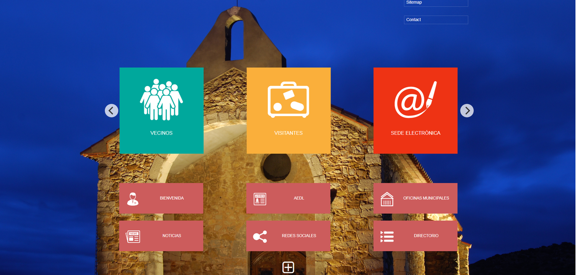Click the Noticias newspaper icon

pyautogui.click(x=133, y=236)
